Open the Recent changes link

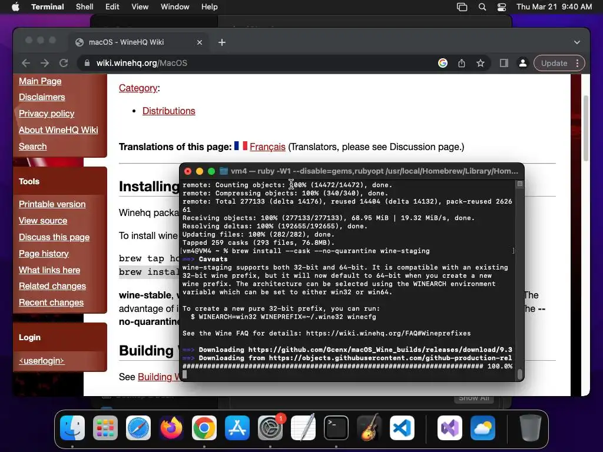[51, 303]
